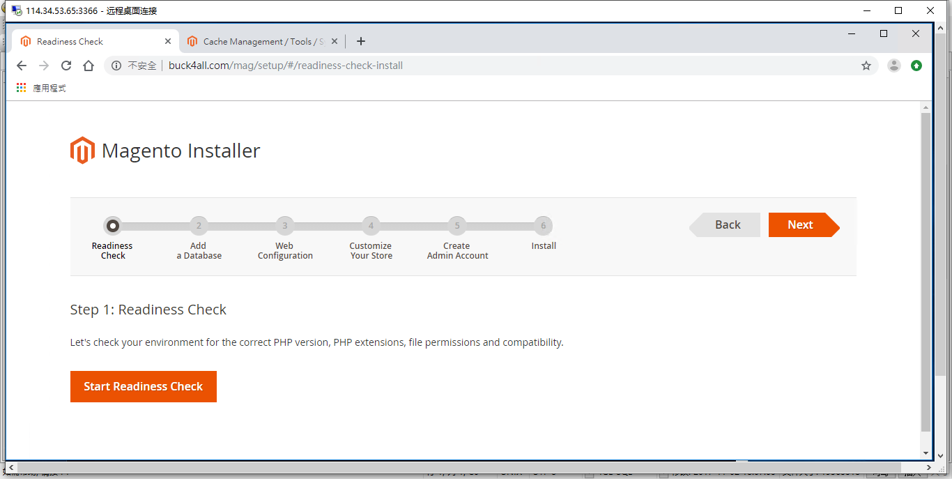Minimize the remote desktop connection window
Screen dimensions: 952x479
point(867,10)
